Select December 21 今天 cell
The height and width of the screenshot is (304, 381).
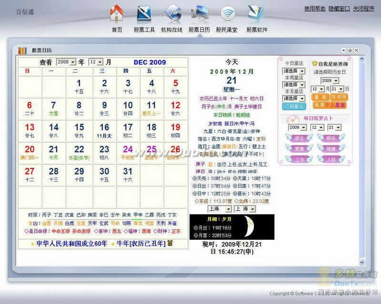54,153
